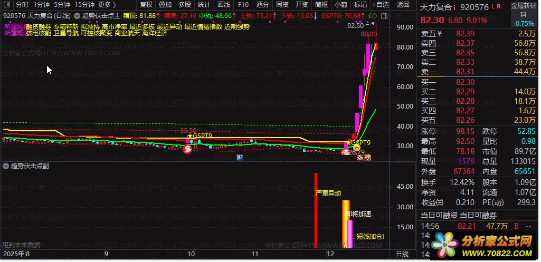Switch to the 分时 intraday view

(22, 5)
